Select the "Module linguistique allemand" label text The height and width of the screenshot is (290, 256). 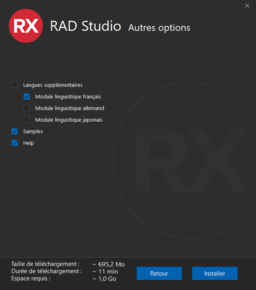pyautogui.click(x=70, y=108)
